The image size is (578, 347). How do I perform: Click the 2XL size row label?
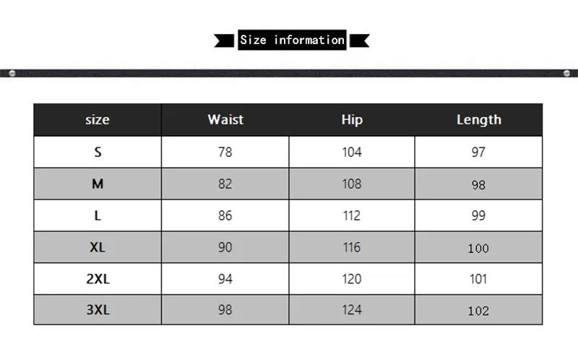tap(98, 279)
